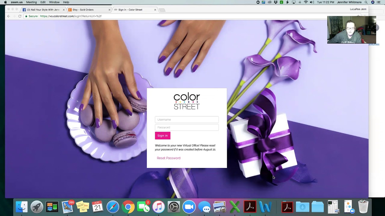Focus the Username field
Image resolution: width=385 pixels, height=216 pixels.
(187, 119)
